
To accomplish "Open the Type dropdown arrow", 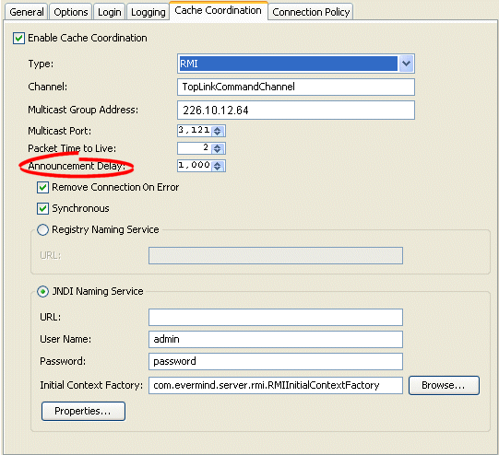I will [406, 64].
